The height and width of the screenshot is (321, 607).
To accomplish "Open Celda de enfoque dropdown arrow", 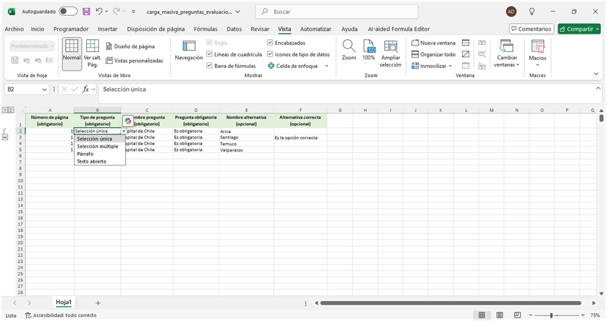I will point(326,65).
